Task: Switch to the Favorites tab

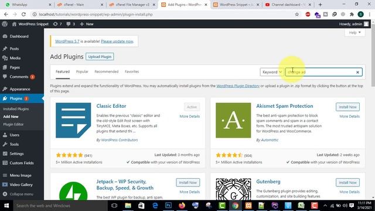Action: tap(132, 72)
